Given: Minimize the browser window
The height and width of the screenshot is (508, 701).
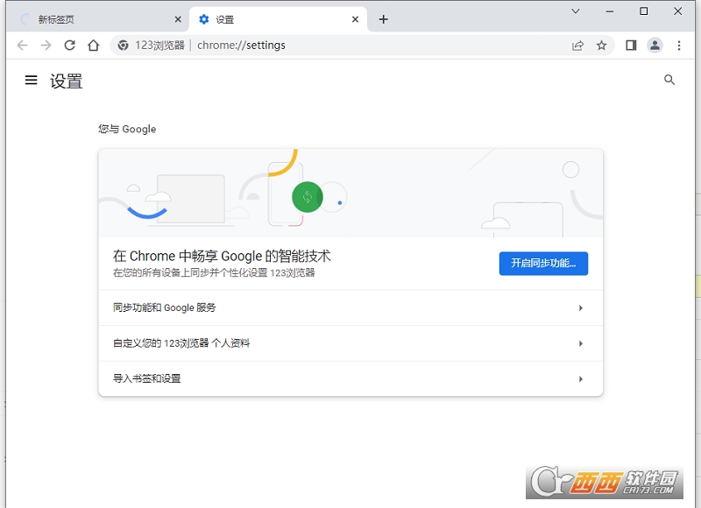Looking at the screenshot, I should (610, 11).
